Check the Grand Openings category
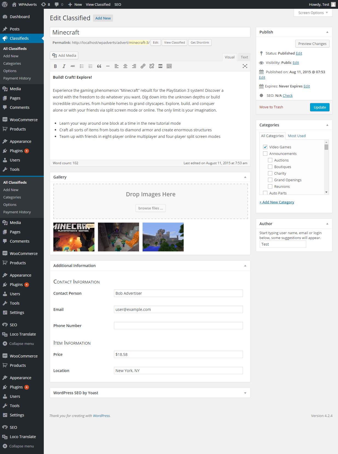Screen dimensions: 338x454 pyautogui.click(x=270, y=180)
